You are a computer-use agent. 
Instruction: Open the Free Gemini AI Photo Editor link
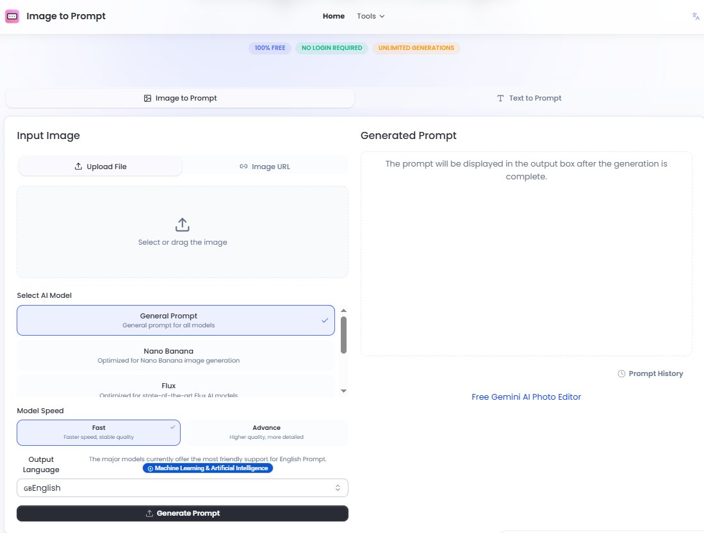tap(526, 397)
